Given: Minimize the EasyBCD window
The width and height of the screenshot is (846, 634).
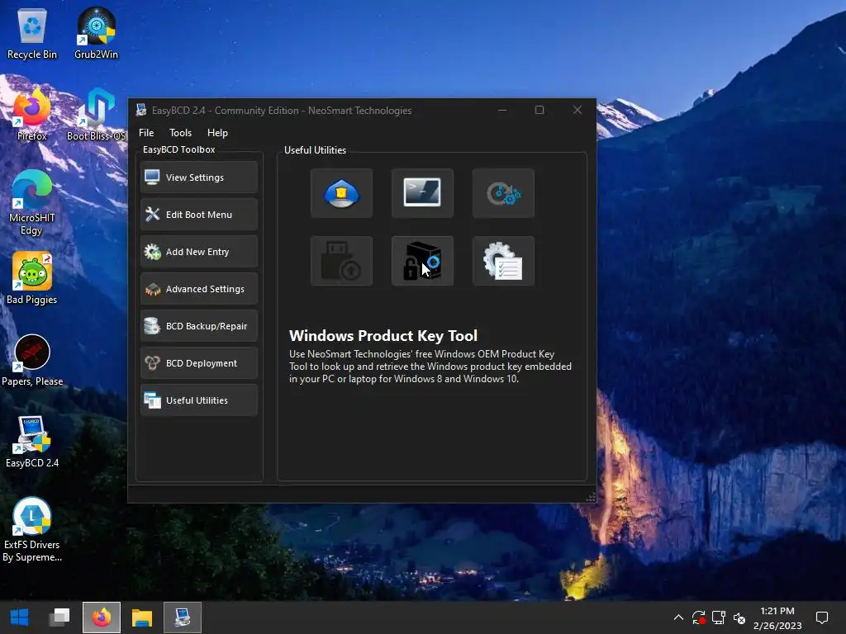Looking at the screenshot, I should pos(502,110).
